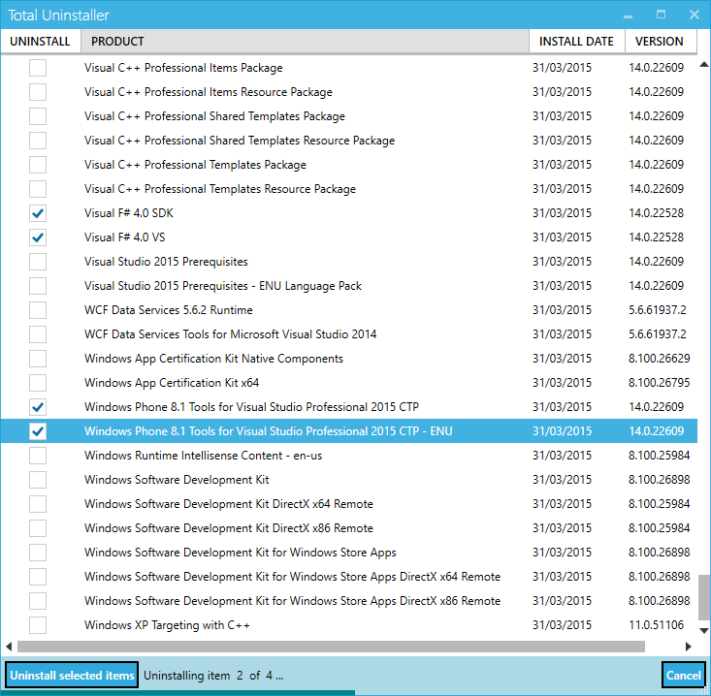Click the Uninstalling item 2 of 4 status text

pos(213,676)
